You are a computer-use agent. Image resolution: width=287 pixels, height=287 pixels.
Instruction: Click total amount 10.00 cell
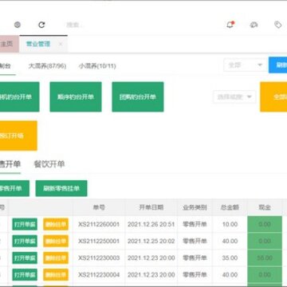pyautogui.click(x=230, y=224)
